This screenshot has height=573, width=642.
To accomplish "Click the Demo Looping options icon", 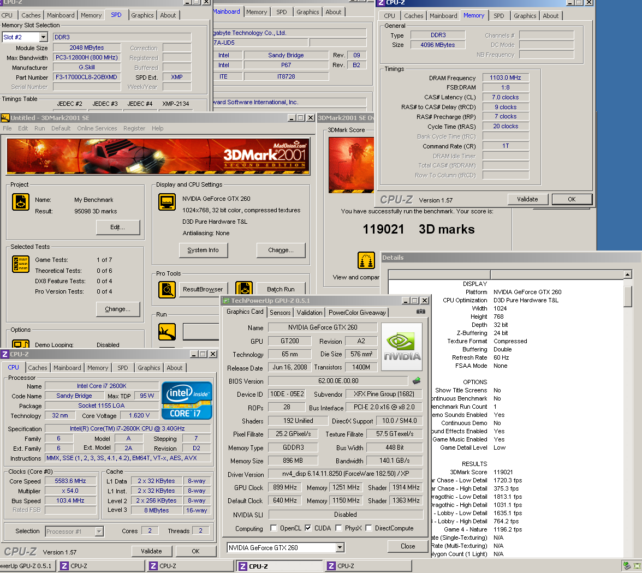I will tap(21, 344).
